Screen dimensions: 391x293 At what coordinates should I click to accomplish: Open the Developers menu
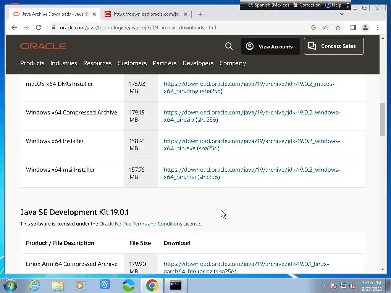(x=198, y=63)
